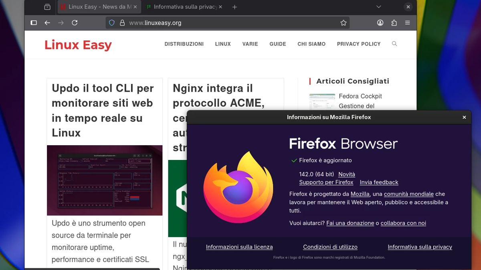Open a new tab with plus button

click(x=234, y=7)
